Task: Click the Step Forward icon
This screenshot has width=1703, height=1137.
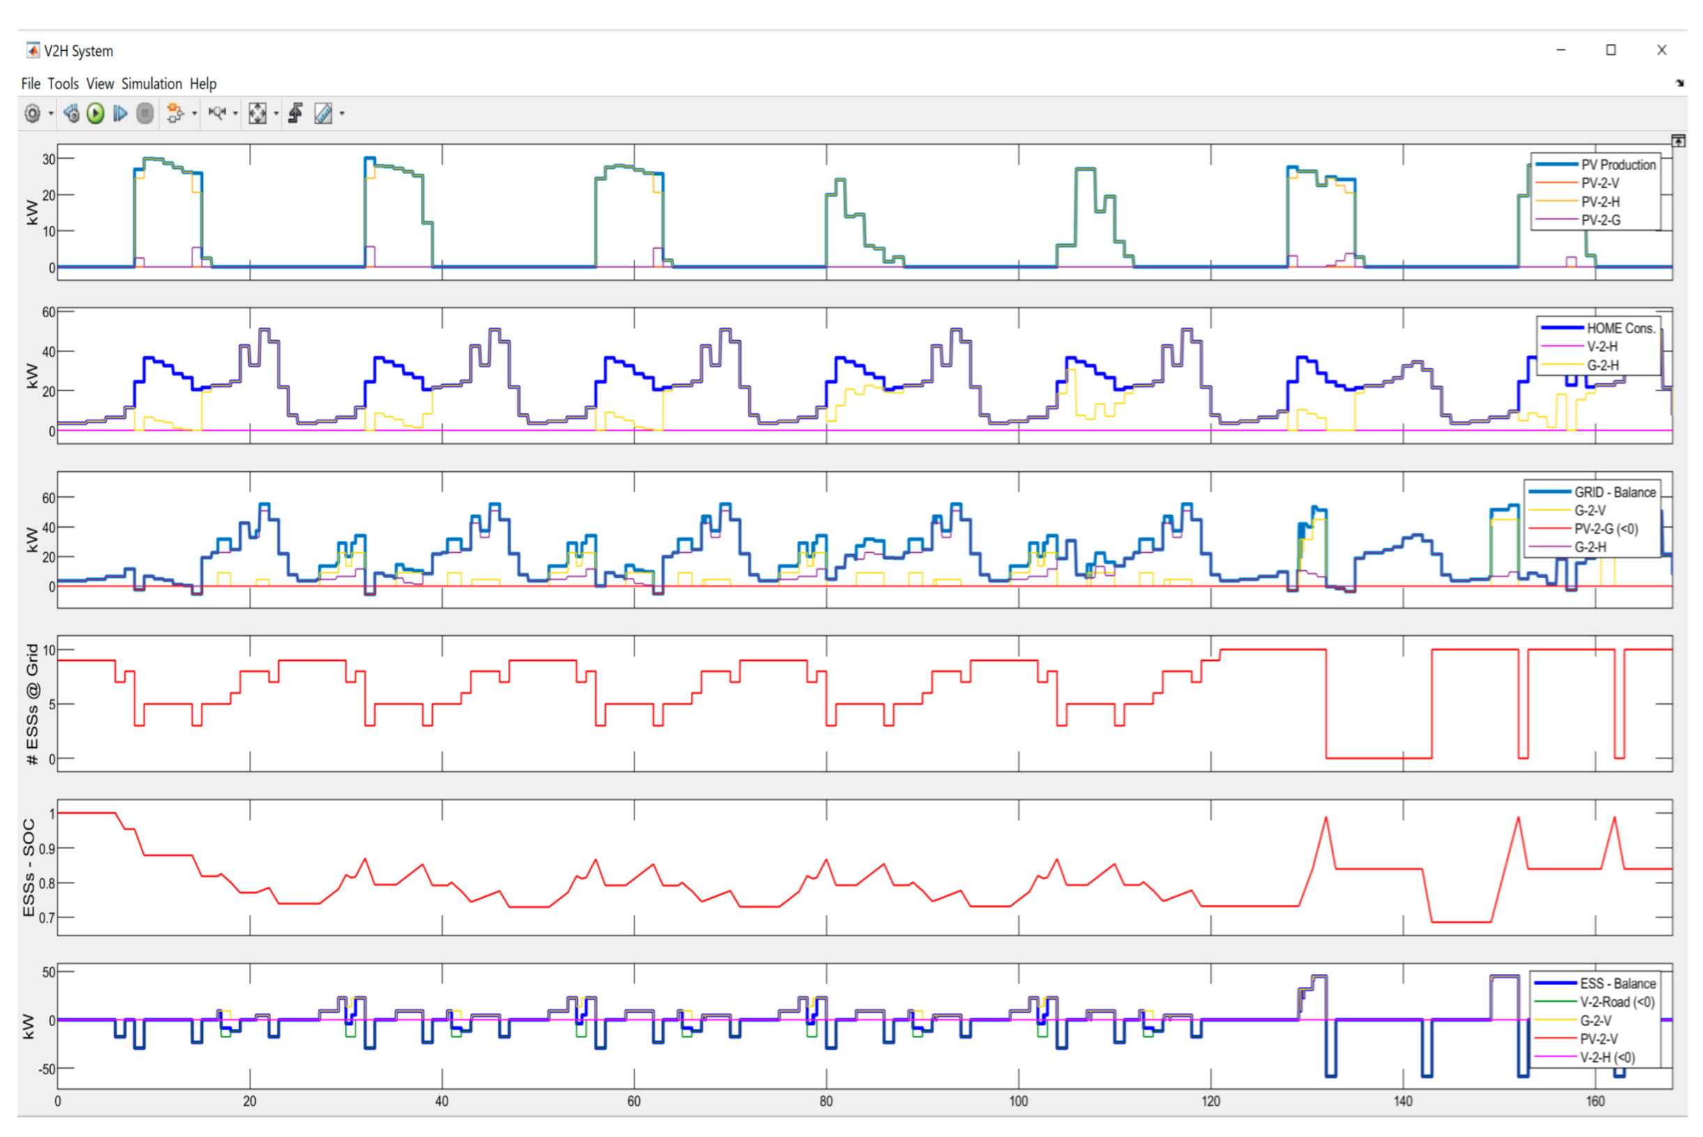Action: tap(121, 114)
